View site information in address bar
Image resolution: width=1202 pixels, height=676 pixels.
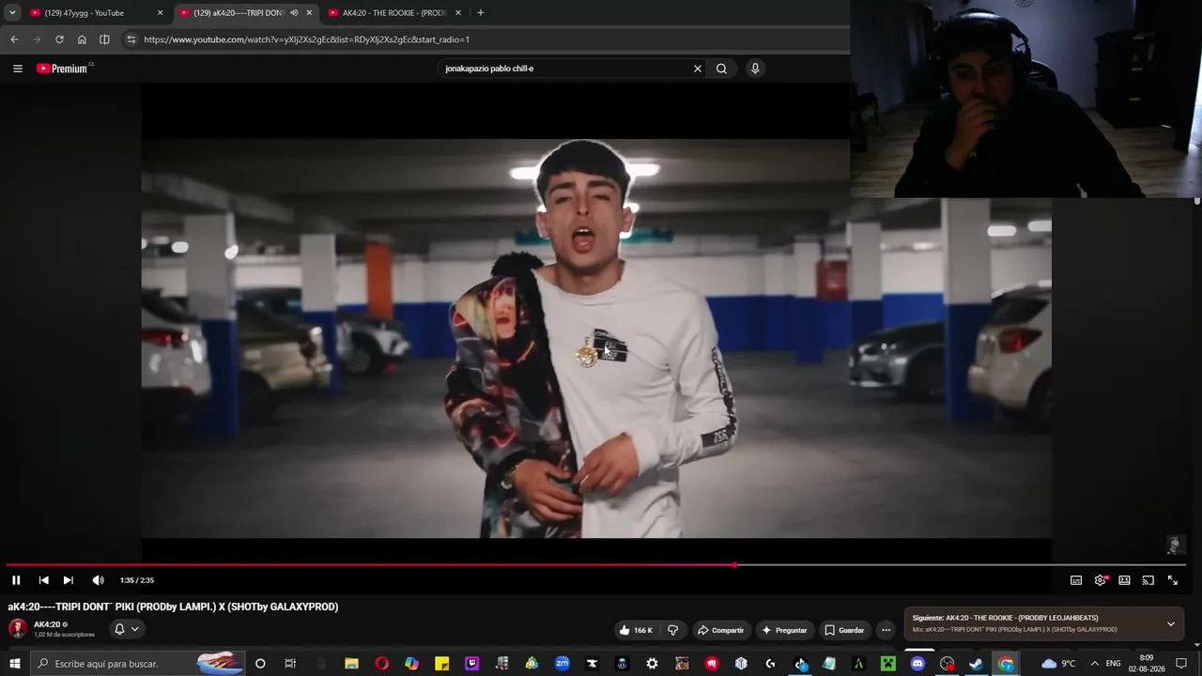point(131,39)
